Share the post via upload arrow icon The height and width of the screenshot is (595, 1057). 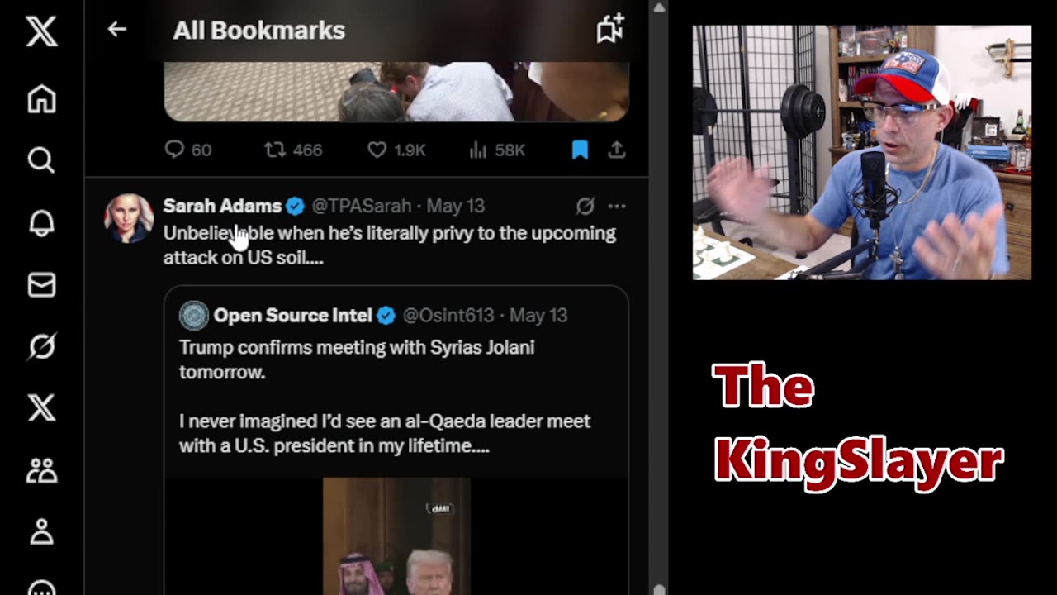(x=616, y=150)
